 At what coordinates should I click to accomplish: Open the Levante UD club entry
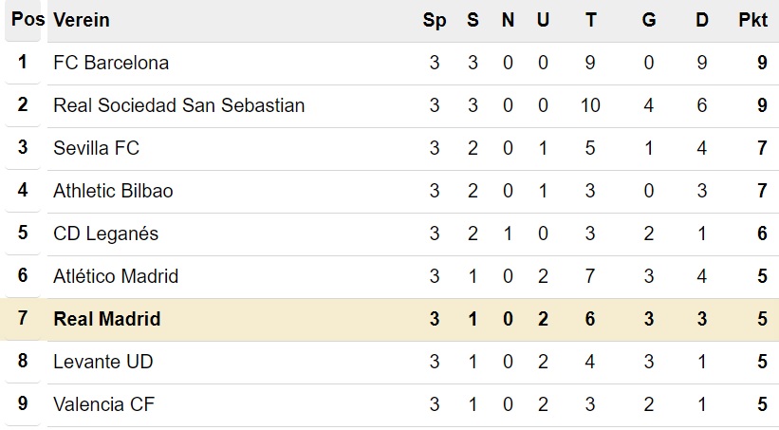102,362
